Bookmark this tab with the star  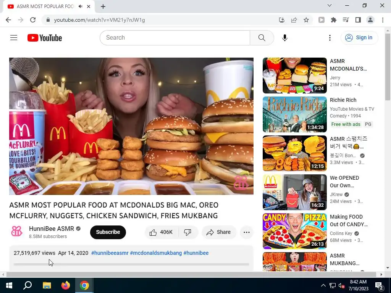click(x=306, y=20)
